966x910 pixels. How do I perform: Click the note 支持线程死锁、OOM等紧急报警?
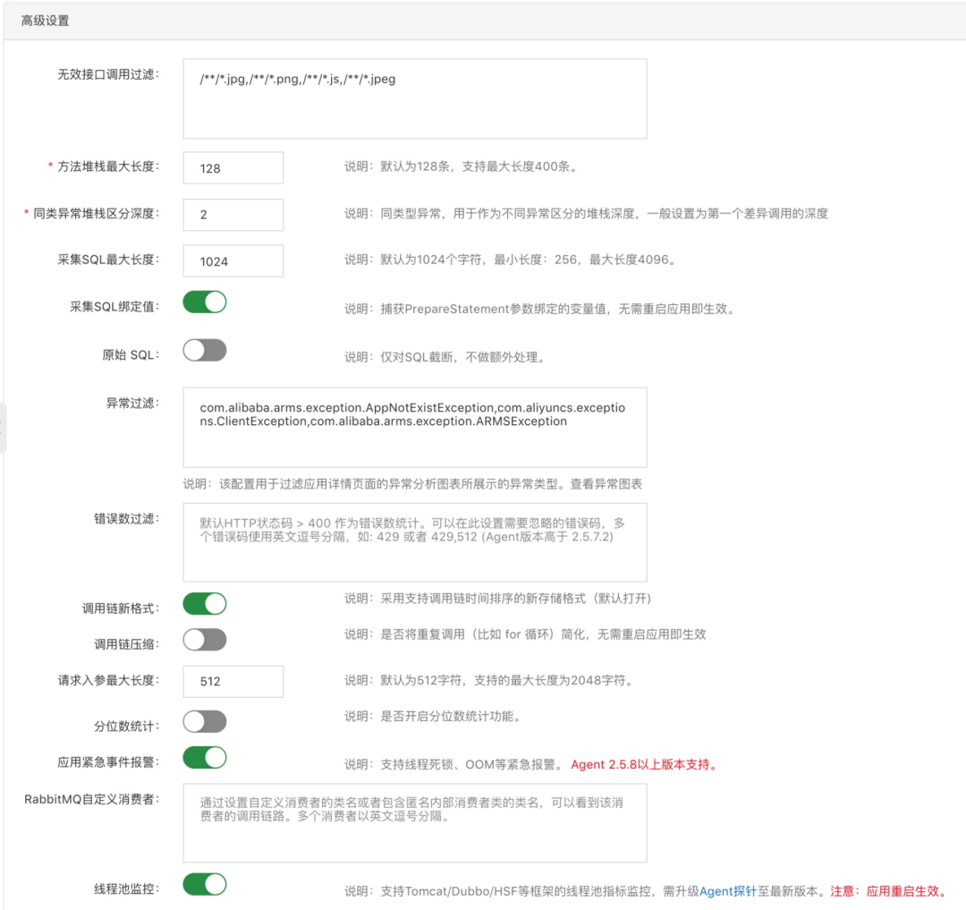(x=454, y=765)
